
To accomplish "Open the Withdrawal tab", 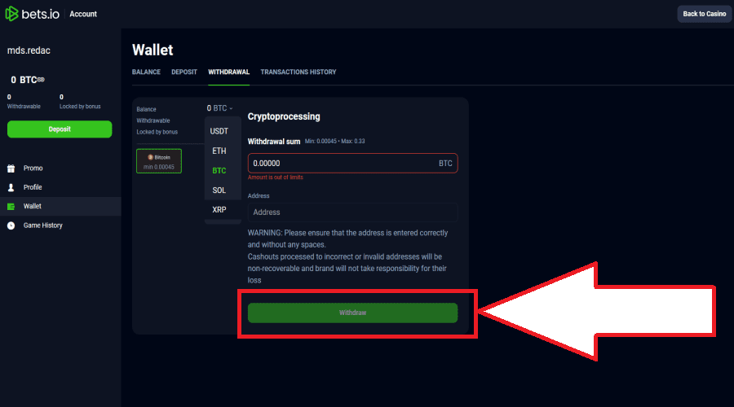I will (x=229, y=72).
